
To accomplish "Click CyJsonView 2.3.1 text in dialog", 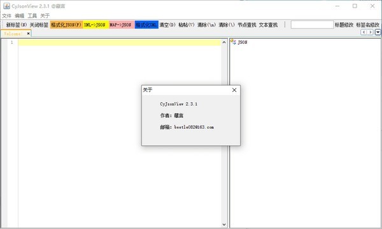I will coord(178,104).
